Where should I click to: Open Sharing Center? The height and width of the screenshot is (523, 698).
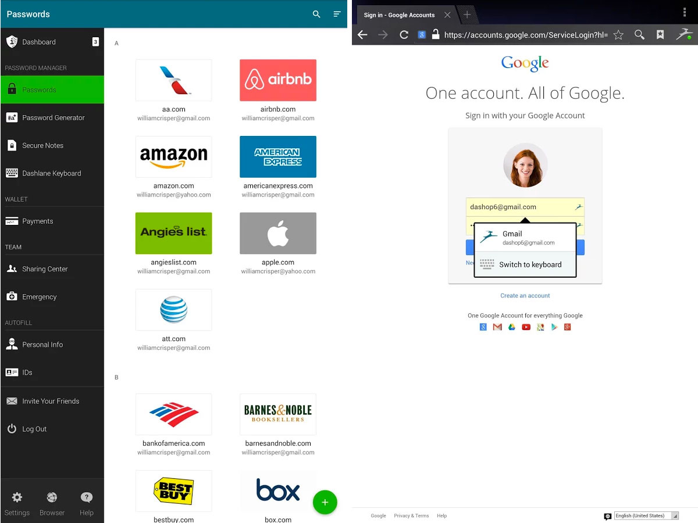tap(52, 268)
